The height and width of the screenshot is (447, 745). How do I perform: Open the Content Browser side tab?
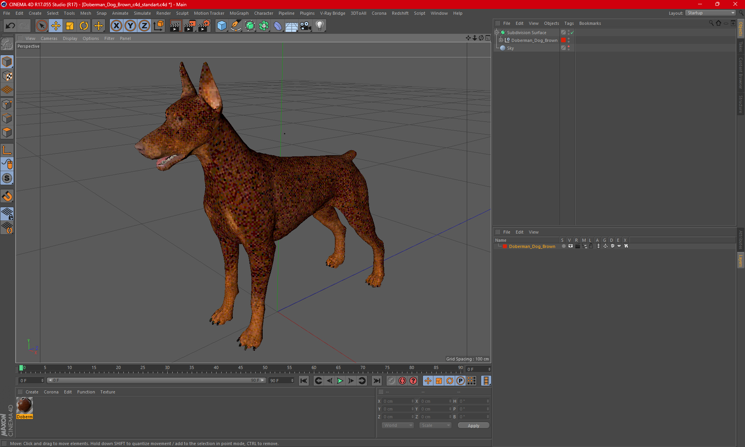click(741, 73)
